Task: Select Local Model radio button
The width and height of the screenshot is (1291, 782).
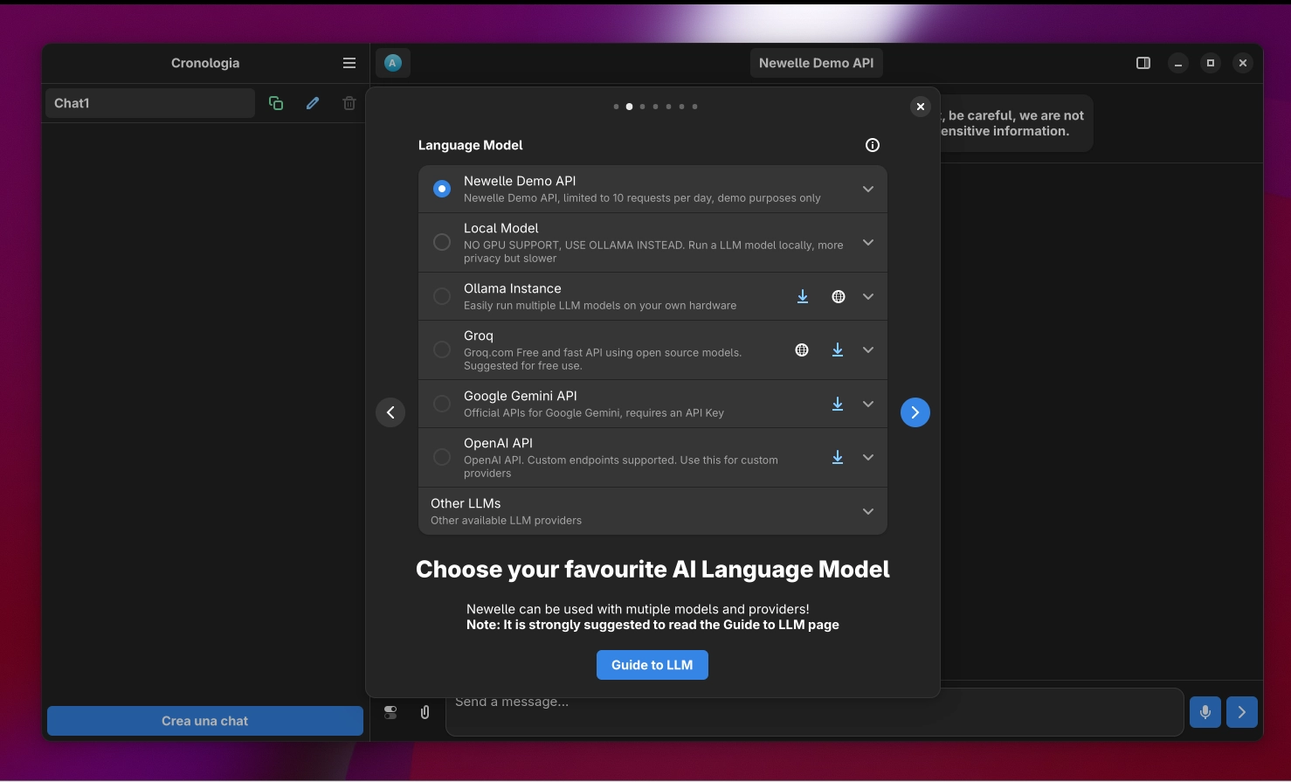Action: pos(442,242)
